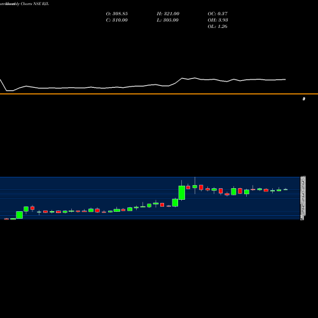Viewport: 318px width, 318px height.
Task: Click the 'OL: 1.26' readout
Action: [x=218, y=27]
